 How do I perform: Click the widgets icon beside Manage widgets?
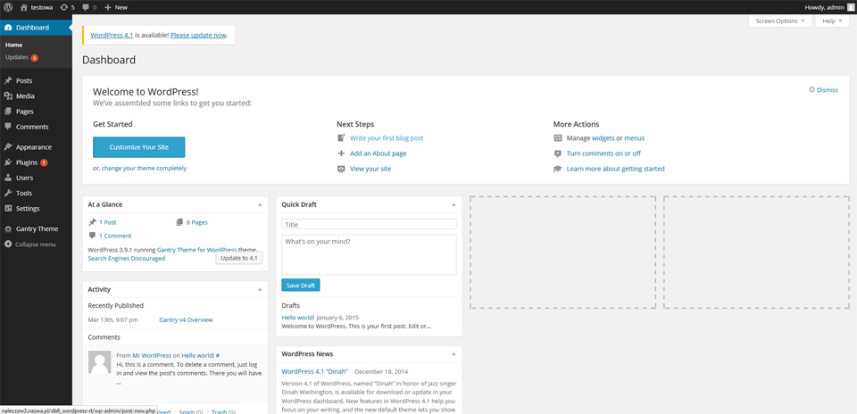[x=558, y=138]
